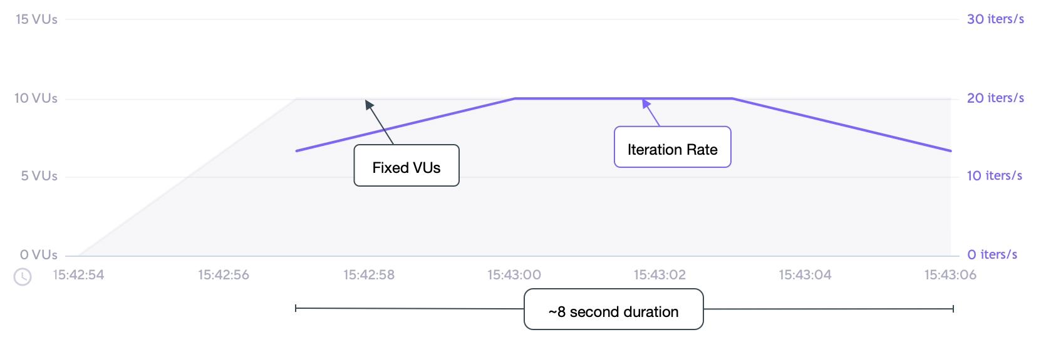This screenshot has width=1041, height=342.
Task: Click the arrowhead tip of the Fixed VUs arrow
Action: click(366, 101)
